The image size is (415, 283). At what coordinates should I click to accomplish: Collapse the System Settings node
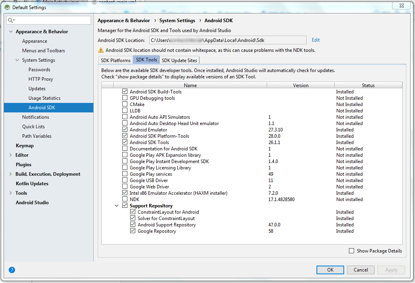[x=17, y=60]
